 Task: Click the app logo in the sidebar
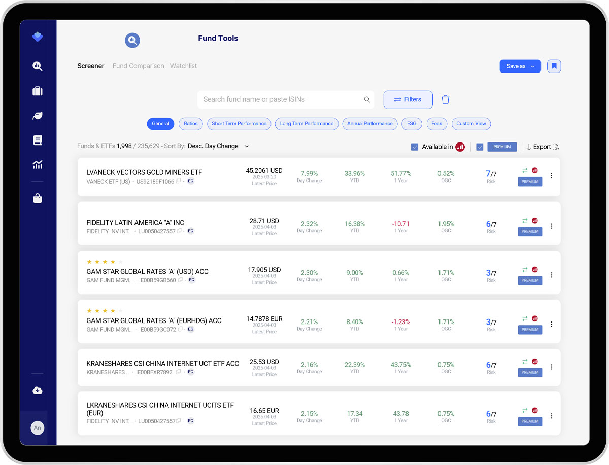[x=37, y=37]
